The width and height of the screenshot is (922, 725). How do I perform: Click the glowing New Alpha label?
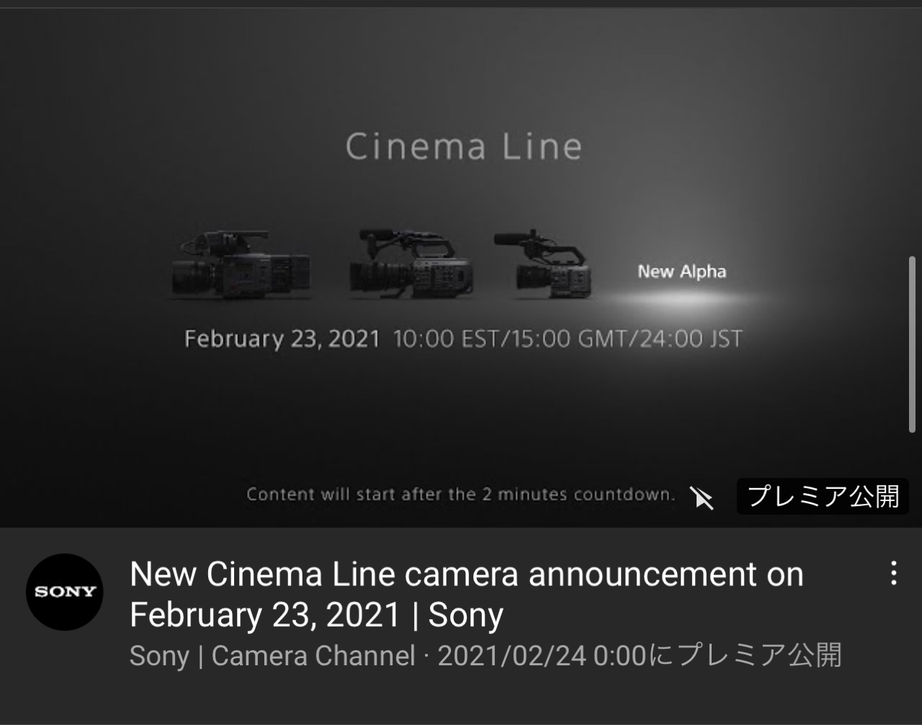pyautogui.click(x=681, y=271)
